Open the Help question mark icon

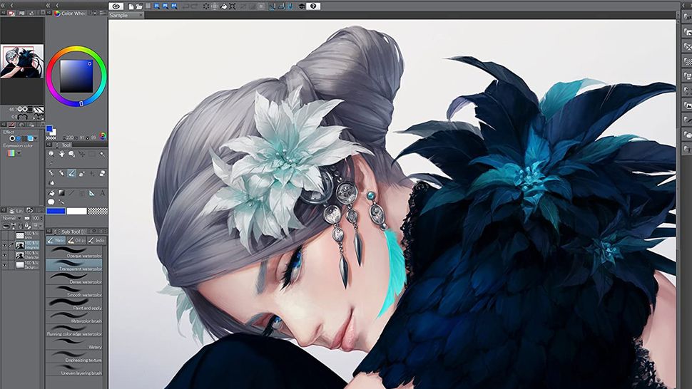[x=313, y=6]
